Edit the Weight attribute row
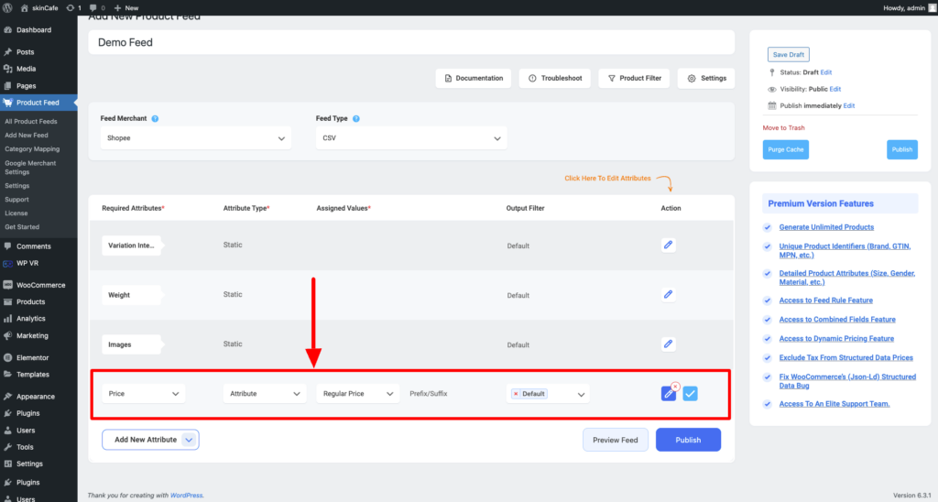 pos(668,294)
